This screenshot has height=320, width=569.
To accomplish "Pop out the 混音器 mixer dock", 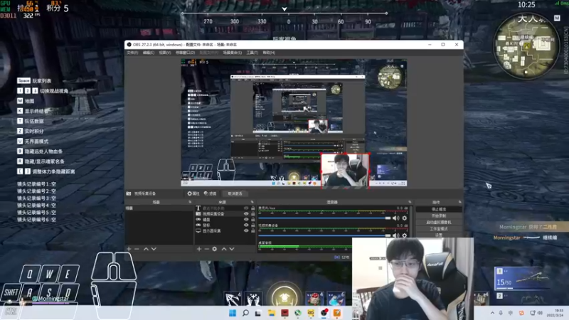I will click(x=410, y=202).
